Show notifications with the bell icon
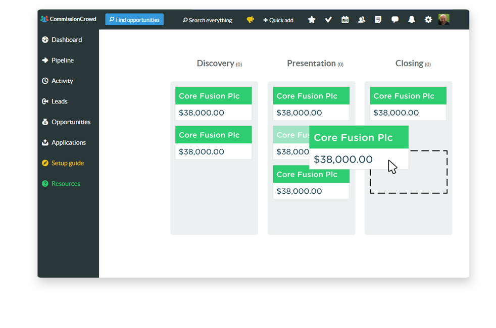Viewport: 496px width, 328px height. 412,20
